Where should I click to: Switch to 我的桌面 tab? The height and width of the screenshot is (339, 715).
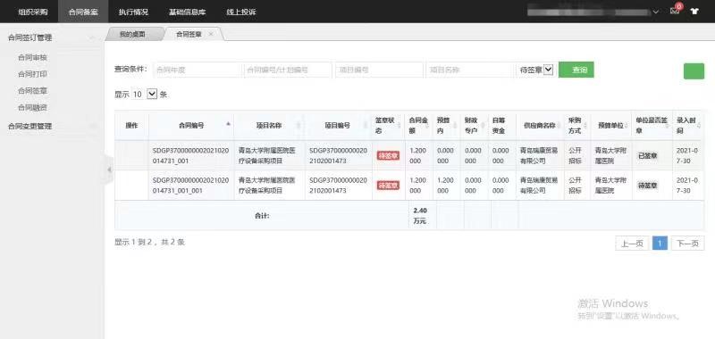pos(132,34)
